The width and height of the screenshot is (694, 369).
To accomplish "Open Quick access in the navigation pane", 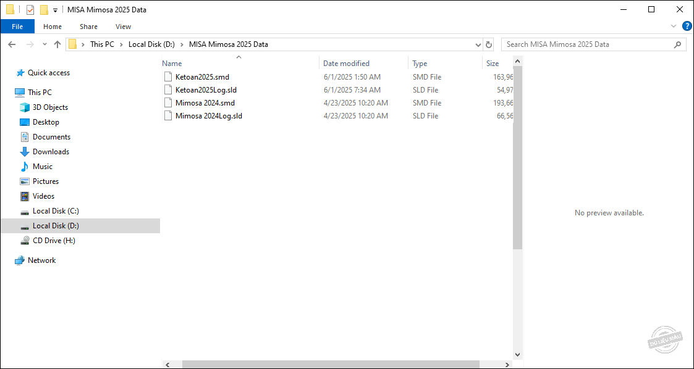I will pos(49,73).
